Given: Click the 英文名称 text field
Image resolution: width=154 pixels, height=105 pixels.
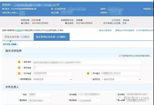Looking at the screenshot, I should click(87, 62).
